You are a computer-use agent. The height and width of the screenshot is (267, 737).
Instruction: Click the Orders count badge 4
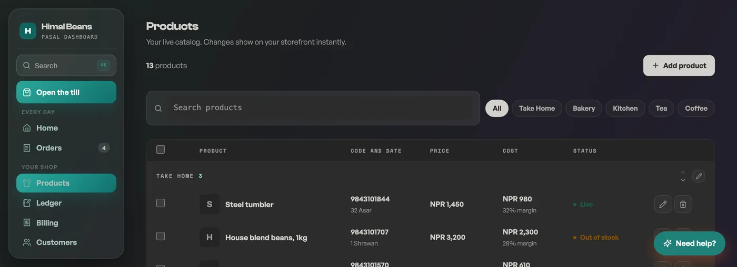point(104,148)
